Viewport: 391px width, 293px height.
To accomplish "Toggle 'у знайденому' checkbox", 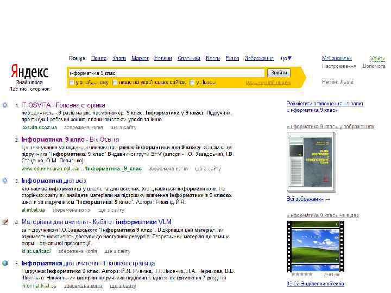I will pyautogui.click(x=72, y=82).
